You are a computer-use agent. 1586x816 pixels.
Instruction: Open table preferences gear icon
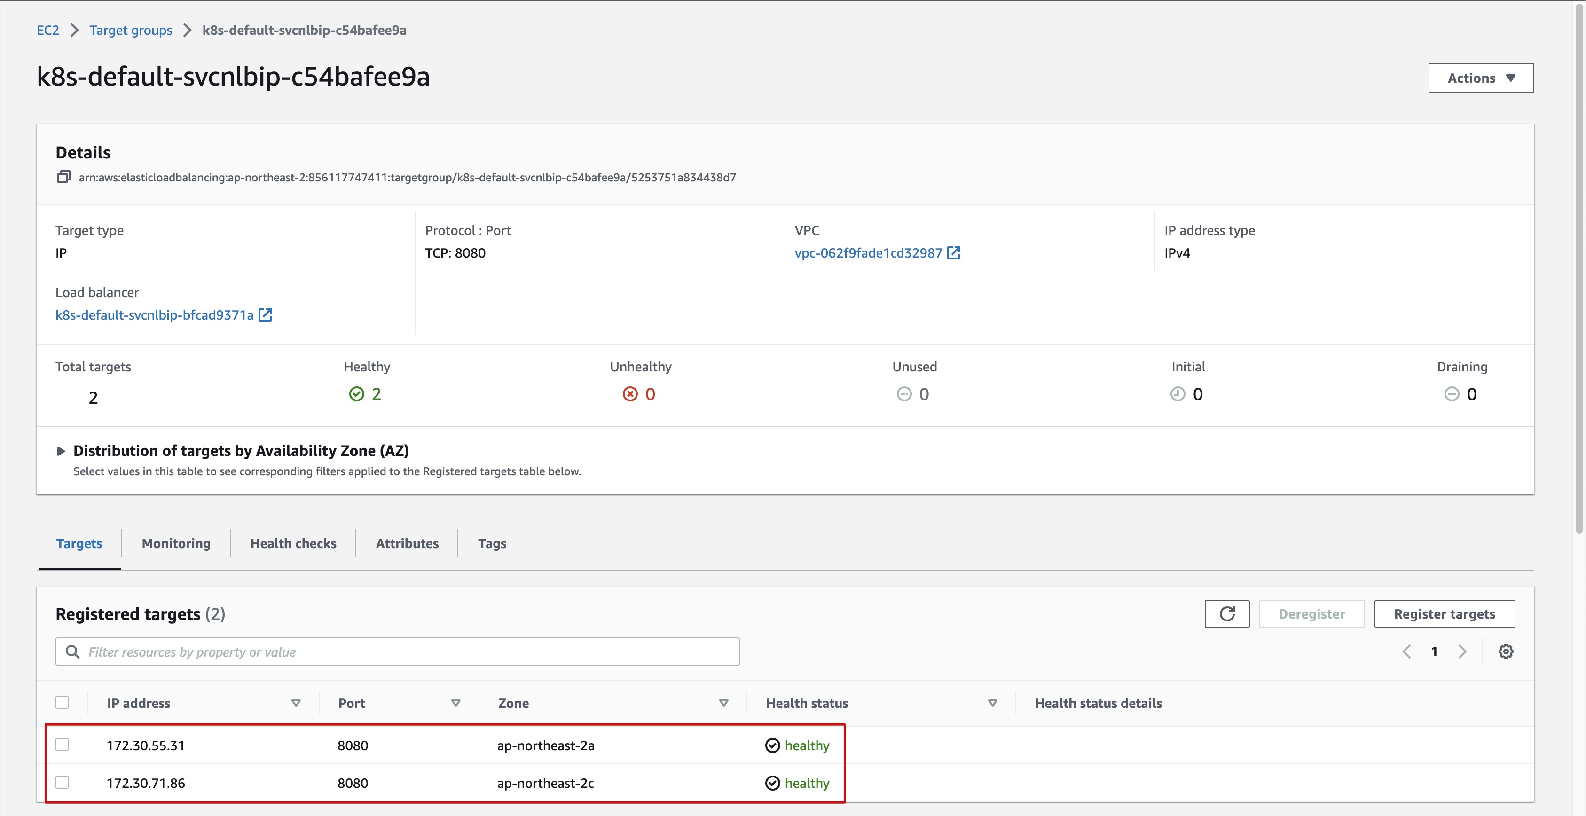tap(1505, 651)
